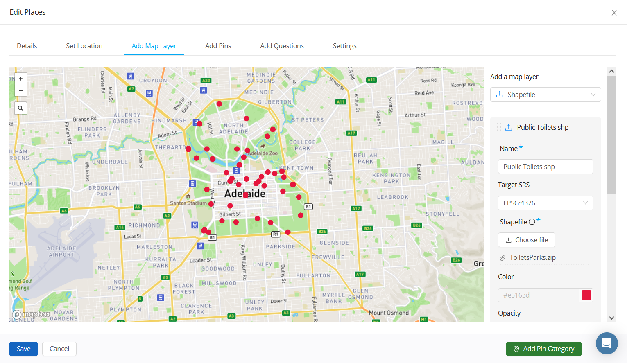Click the Choose file button
The height and width of the screenshot is (363, 627).
tap(527, 240)
